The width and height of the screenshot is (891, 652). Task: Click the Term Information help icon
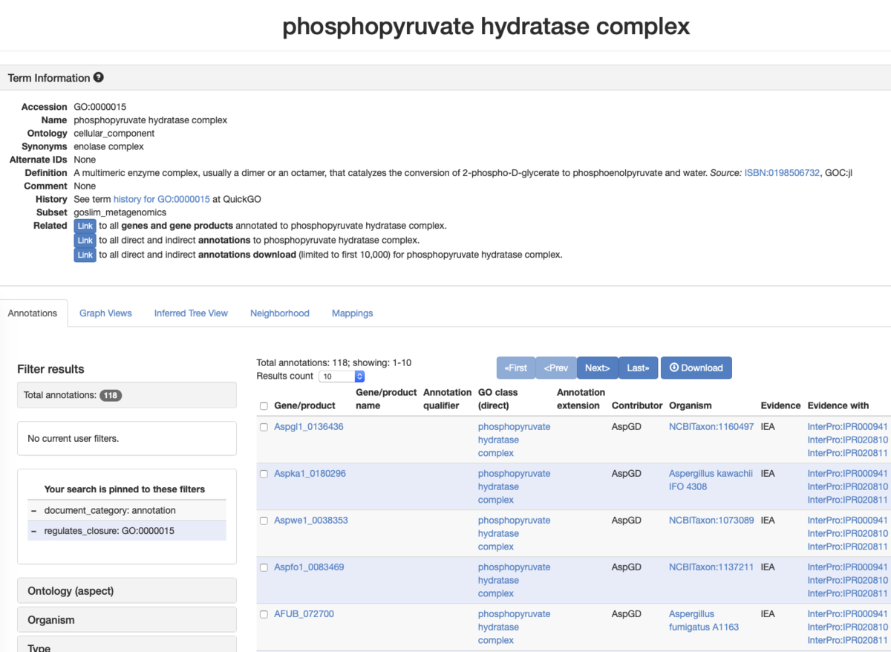(x=99, y=77)
